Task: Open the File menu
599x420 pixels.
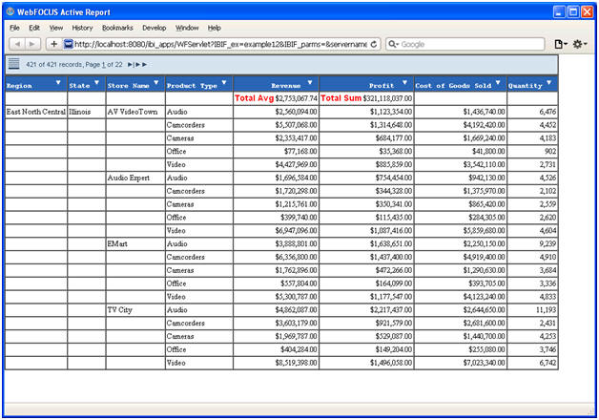Action: tap(14, 28)
